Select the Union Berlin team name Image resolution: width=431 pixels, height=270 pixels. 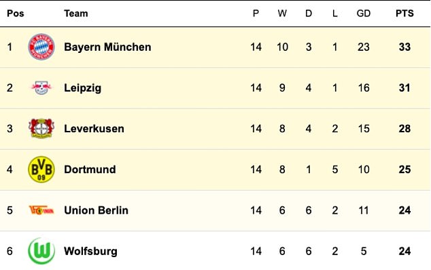pos(97,210)
